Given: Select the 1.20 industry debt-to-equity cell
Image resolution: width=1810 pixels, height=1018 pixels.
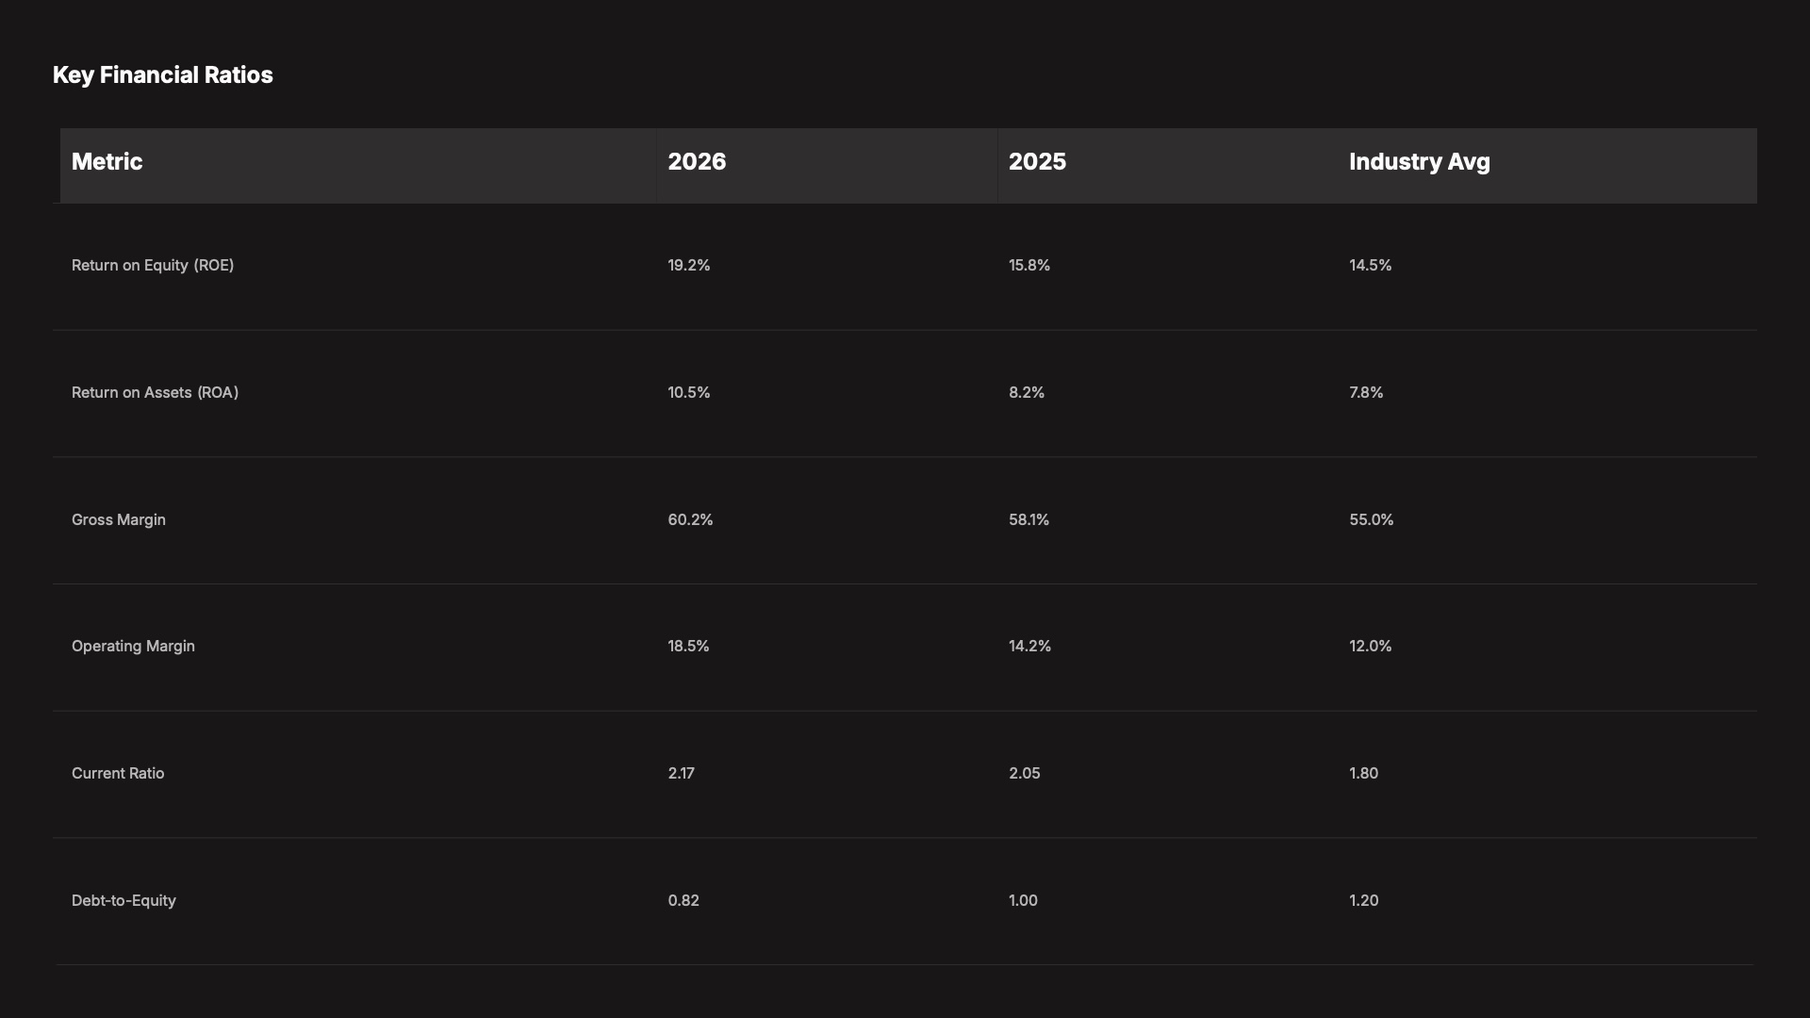Looking at the screenshot, I should (1363, 901).
